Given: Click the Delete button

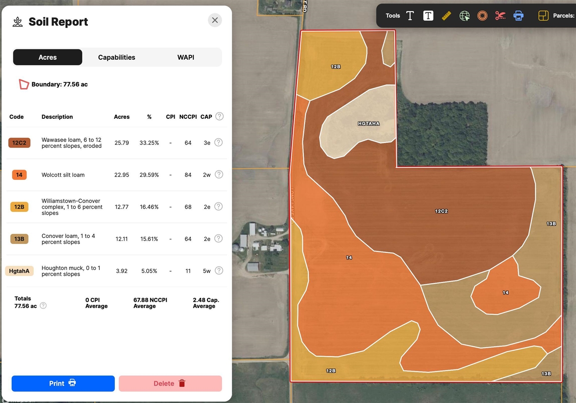Looking at the screenshot, I should coord(170,384).
